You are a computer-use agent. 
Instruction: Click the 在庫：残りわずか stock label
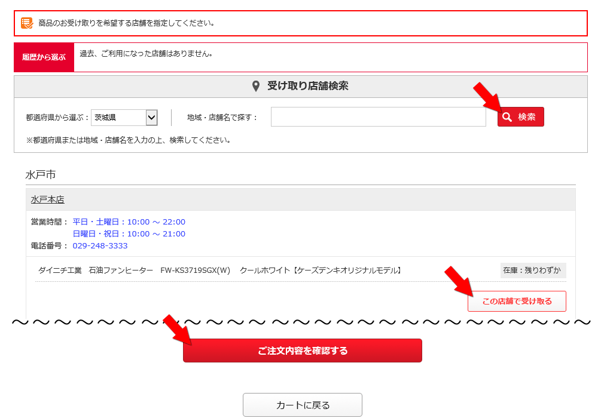point(532,271)
